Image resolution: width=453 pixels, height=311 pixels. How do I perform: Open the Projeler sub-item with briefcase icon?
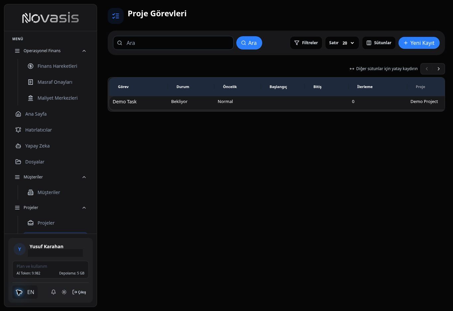[55, 223]
